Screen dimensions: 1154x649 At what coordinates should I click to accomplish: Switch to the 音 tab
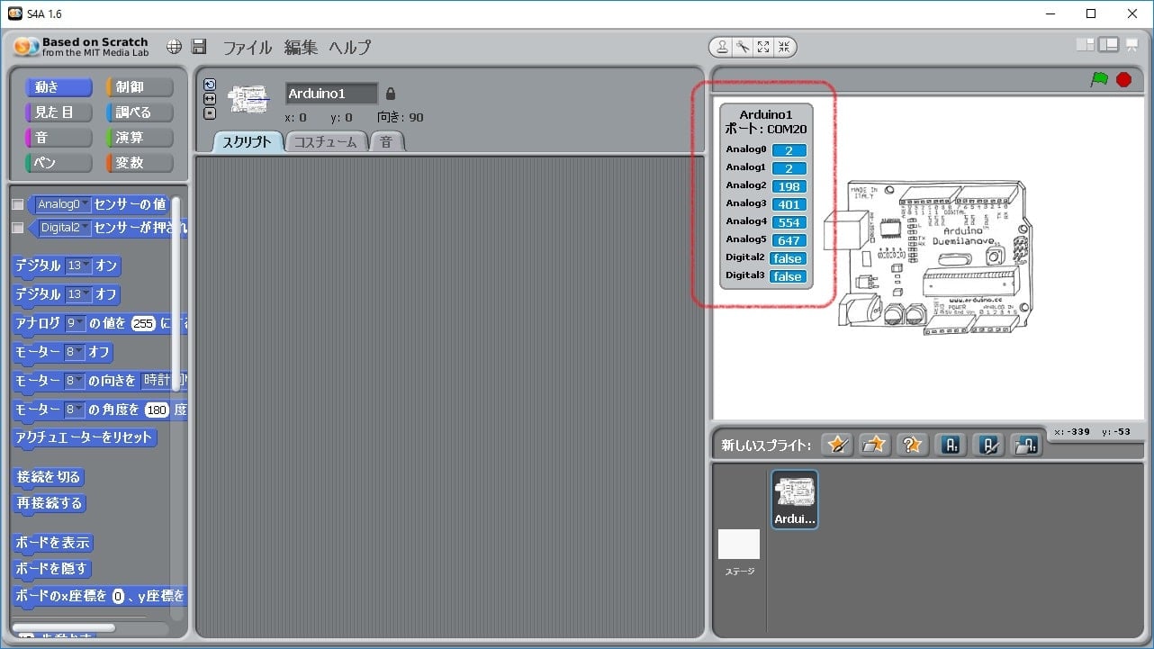click(x=386, y=141)
